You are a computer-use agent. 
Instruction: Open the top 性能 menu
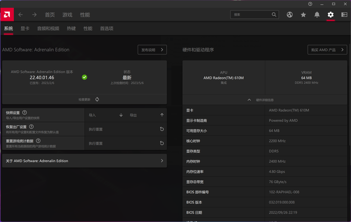coord(85,15)
